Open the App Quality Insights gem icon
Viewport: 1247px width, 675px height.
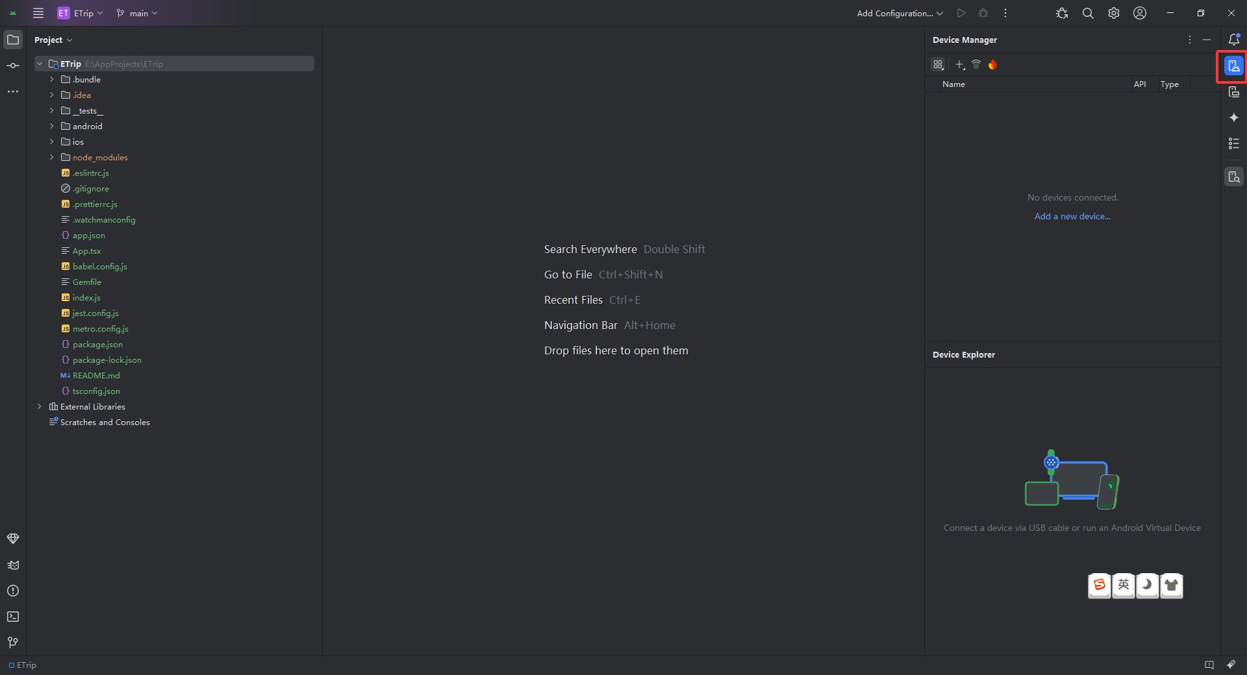pos(13,539)
